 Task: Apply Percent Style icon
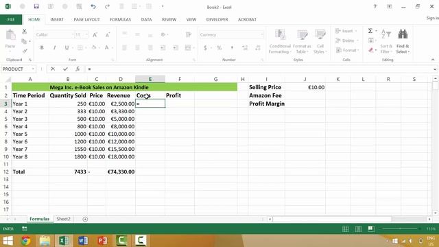click(219, 48)
